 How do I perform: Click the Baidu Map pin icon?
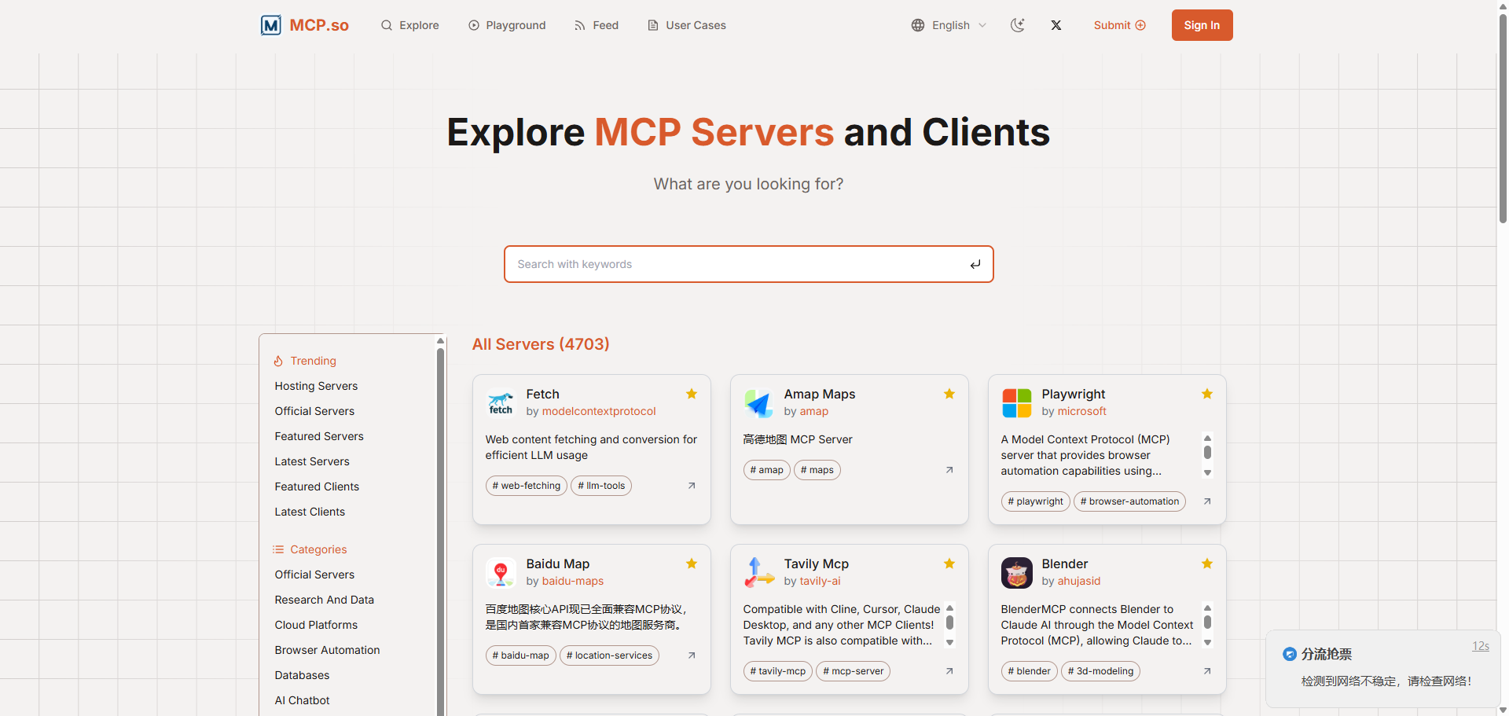tap(501, 572)
